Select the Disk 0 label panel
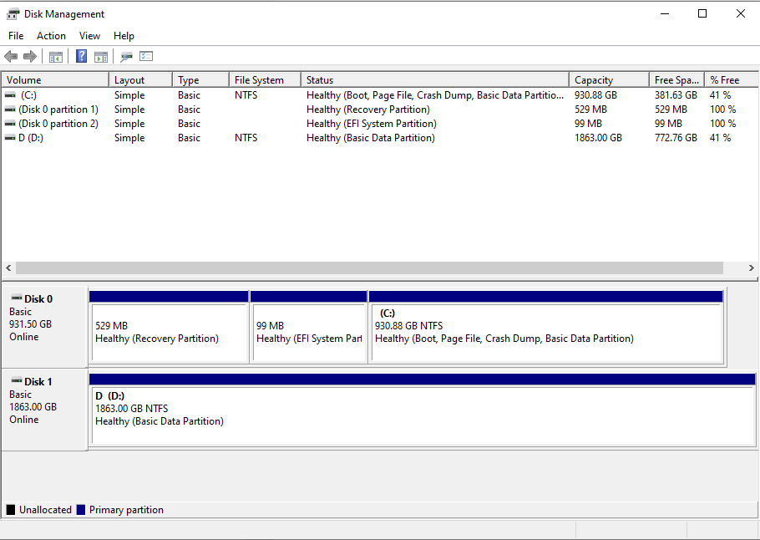The image size is (760, 540). (x=44, y=327)
